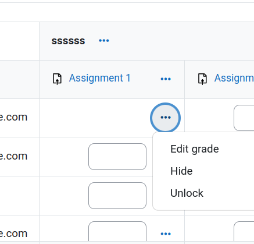Open the Assignment 1 column actions menu

click(166, 79)
